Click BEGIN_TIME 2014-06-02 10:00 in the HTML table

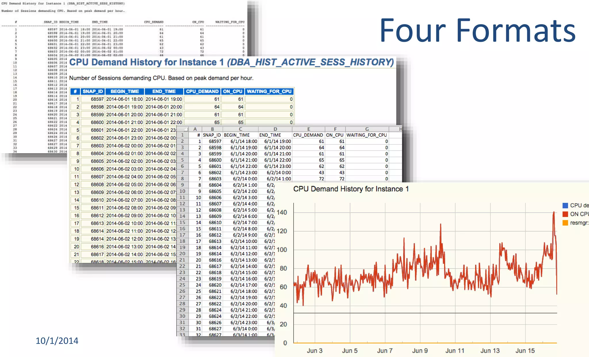(x=125, y=223)
